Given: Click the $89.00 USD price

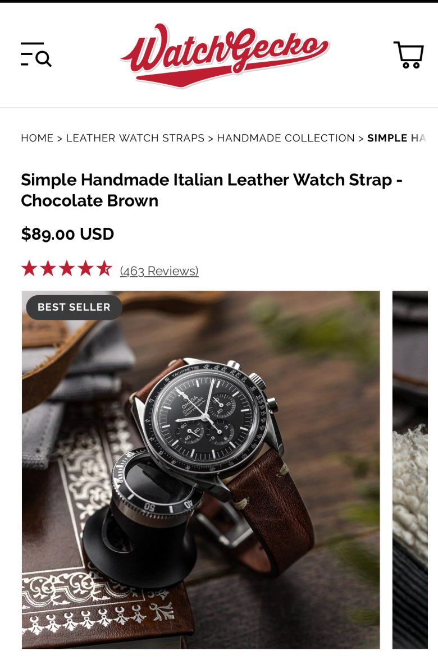Looking at the screenshot, I should pyautogui.click(x=67, y=234).
